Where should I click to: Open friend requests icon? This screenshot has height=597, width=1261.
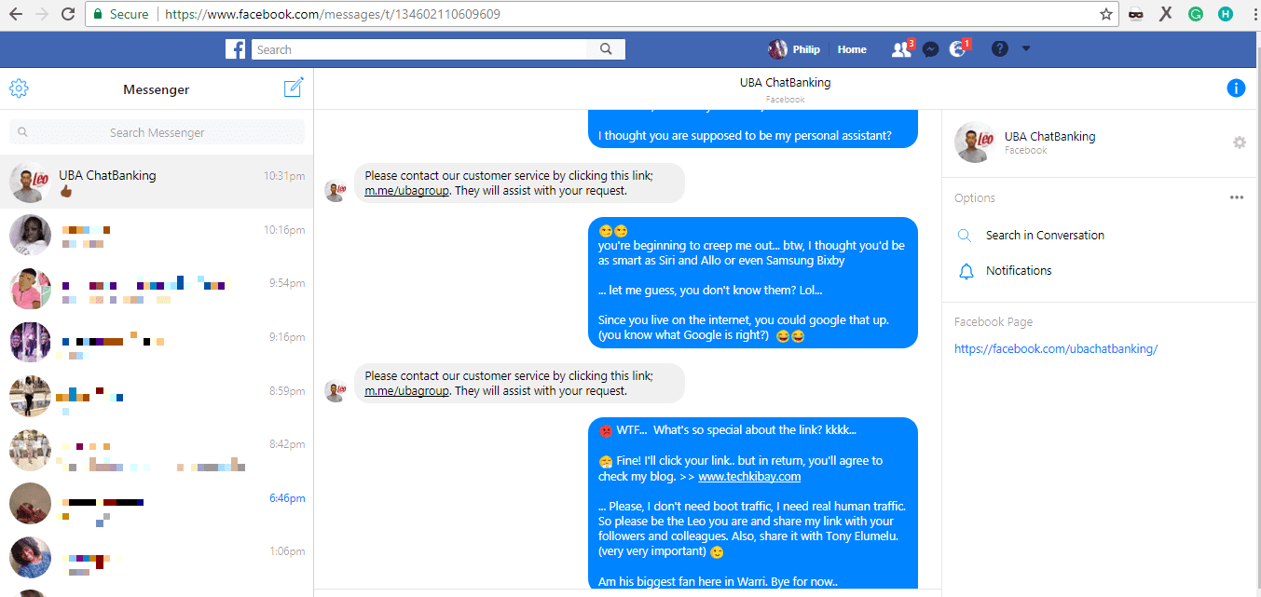click(x=901, y=49)
